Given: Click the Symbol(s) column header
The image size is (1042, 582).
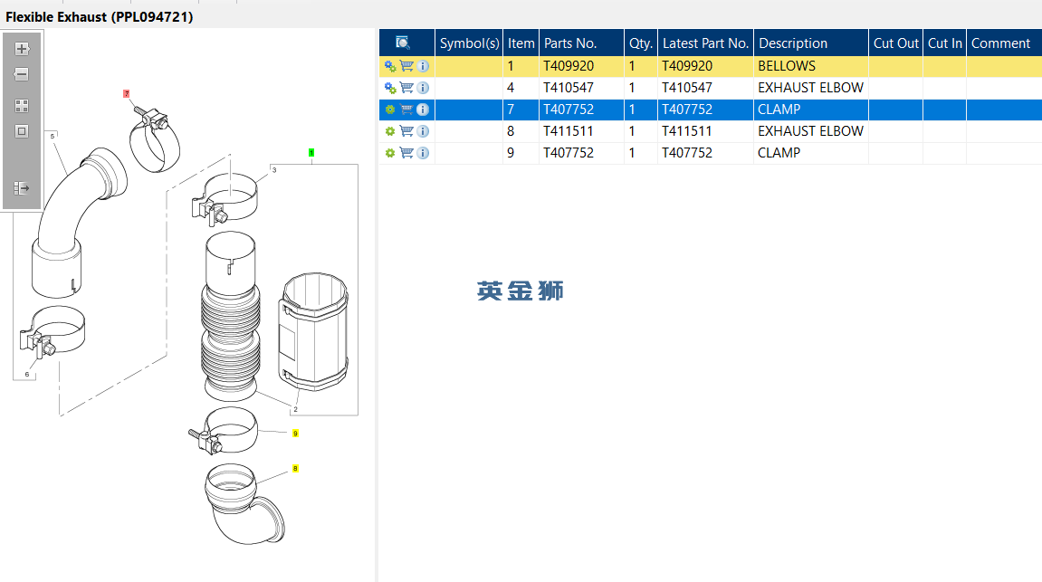Looking at the screenshot, I should pyautogui.click(x=469, y=43).
